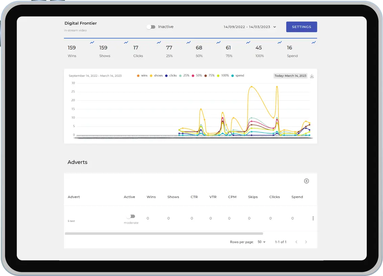The width and height of the screenshot is (383, 276).
Task: Click the horizontal scrollbar under the adverts table
Action: pos(164,233)
